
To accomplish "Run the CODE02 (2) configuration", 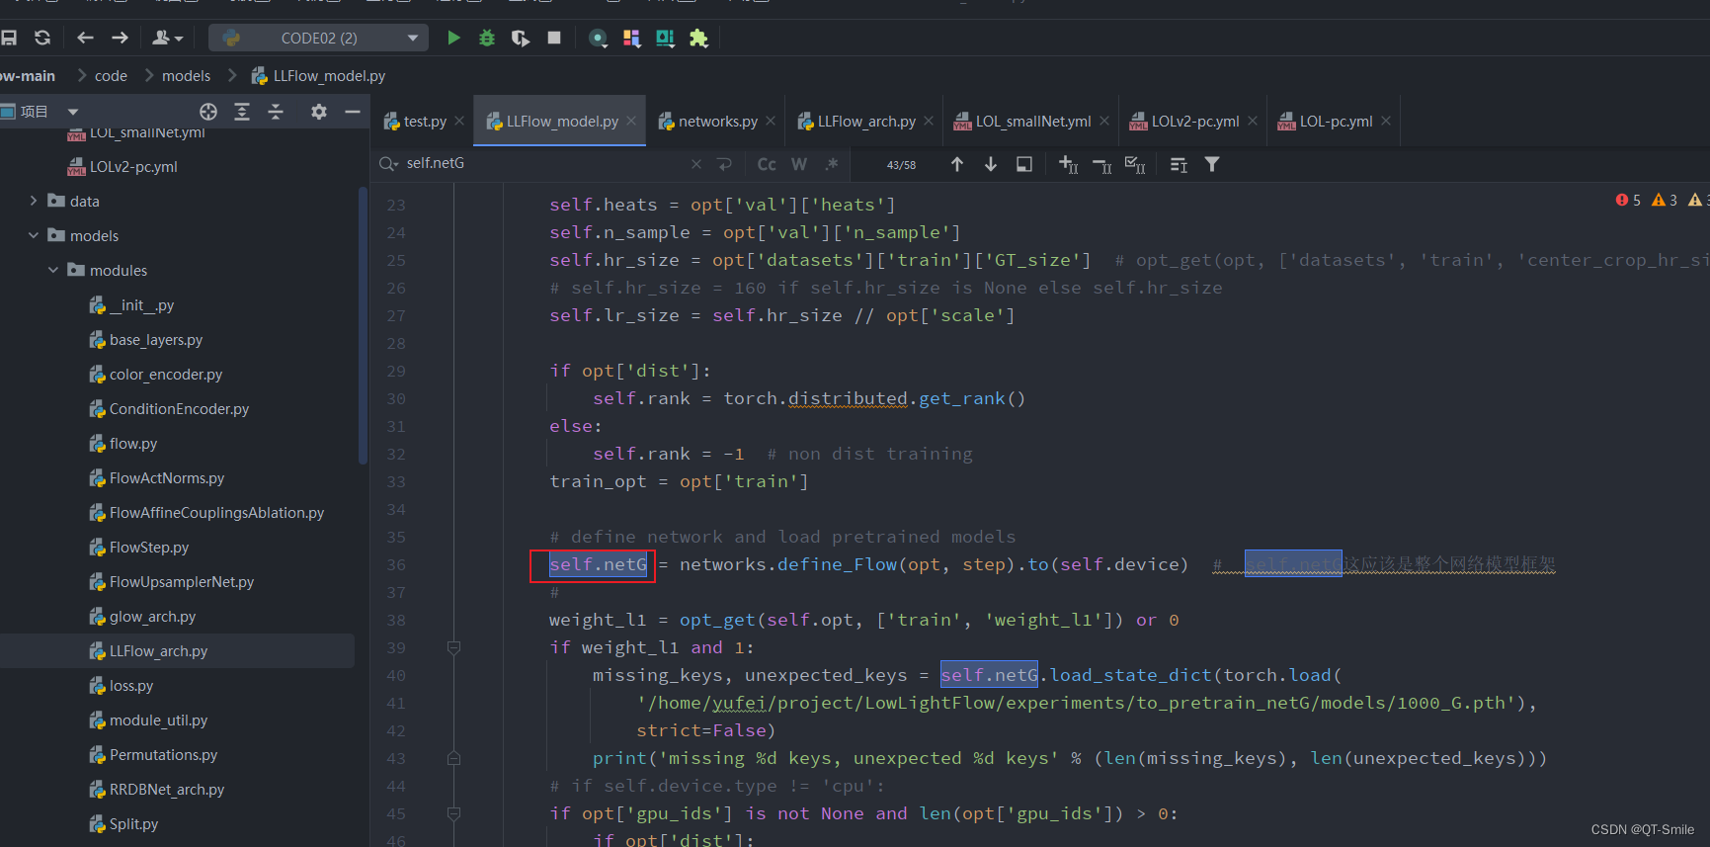I will [x=453, y=38].
